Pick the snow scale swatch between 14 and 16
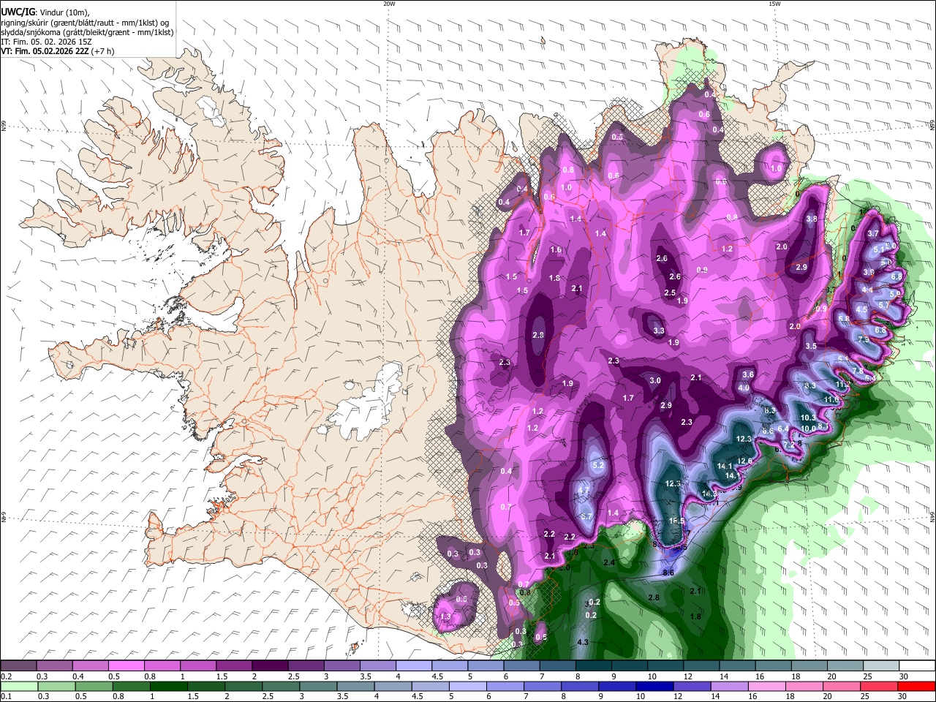 pos(738,666)
